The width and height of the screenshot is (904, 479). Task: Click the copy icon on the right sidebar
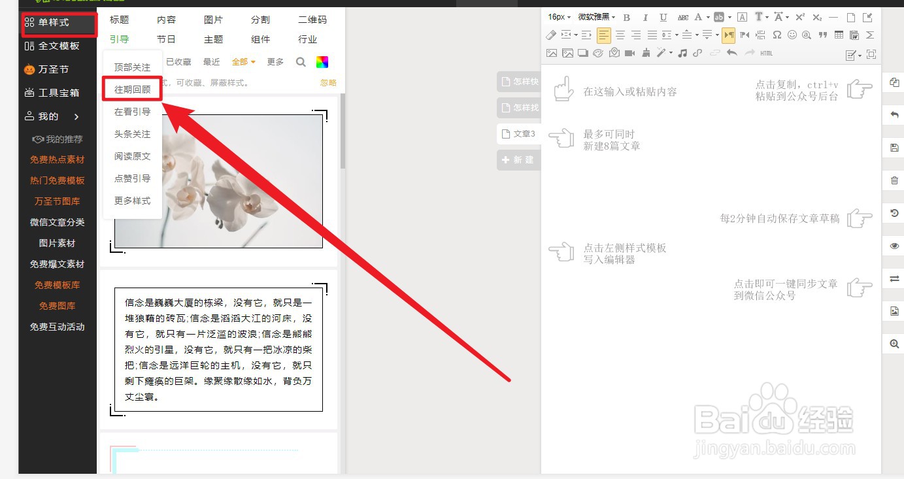[894, 82]
